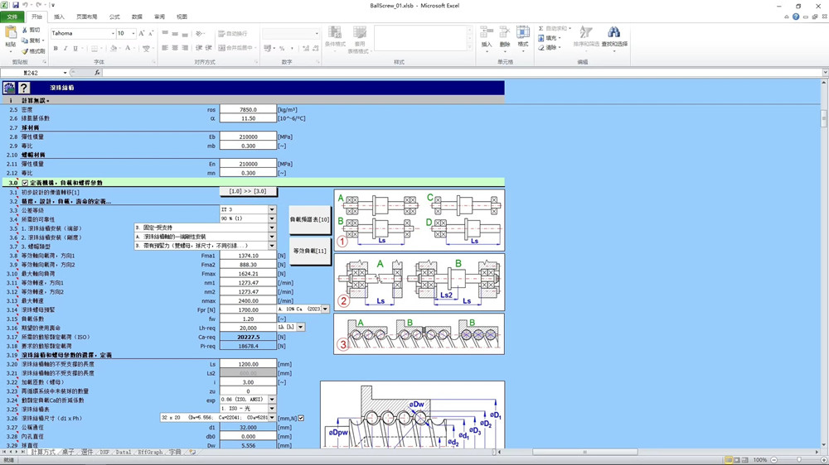829x465 pixels.
Task: Click the question mark help icon on sheet
Action: (x=24, y=88)
